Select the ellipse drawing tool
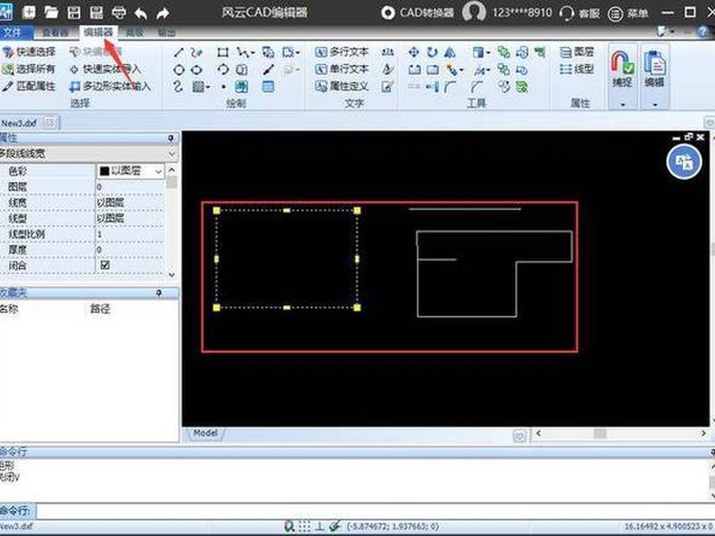This screenshot has width=715, height=536. [197, 70]
